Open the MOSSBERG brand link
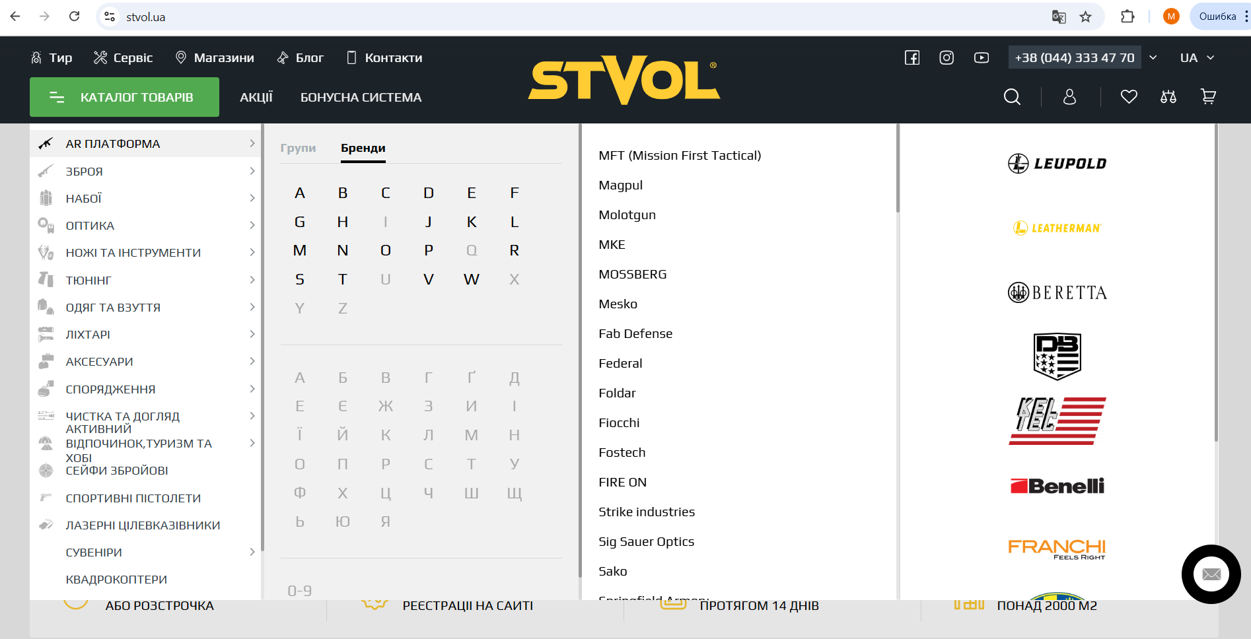 632,275
